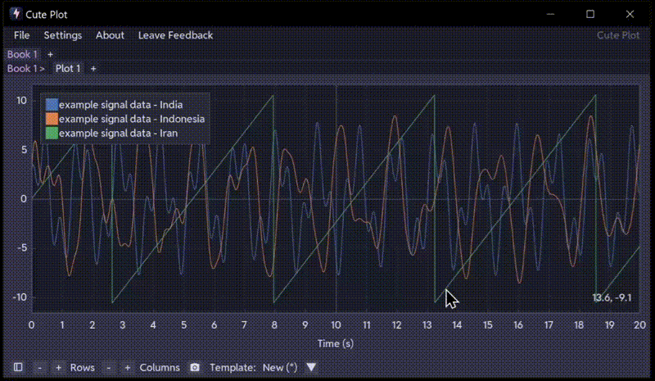Remove a row with the minus button
Screen dimensions: 655x381
click(39, 368)
